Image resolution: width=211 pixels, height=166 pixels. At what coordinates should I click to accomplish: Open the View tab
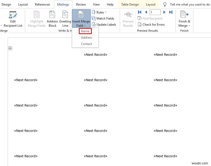96,4
